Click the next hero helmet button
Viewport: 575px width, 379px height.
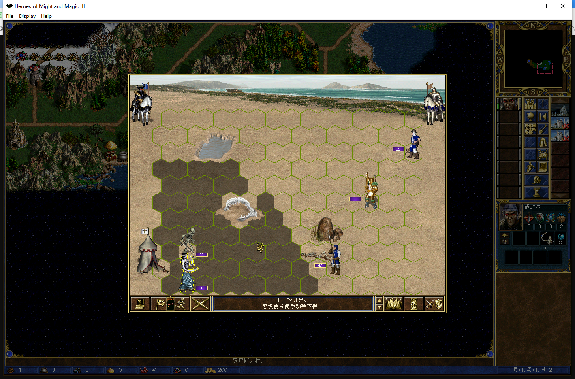[537, 180]
